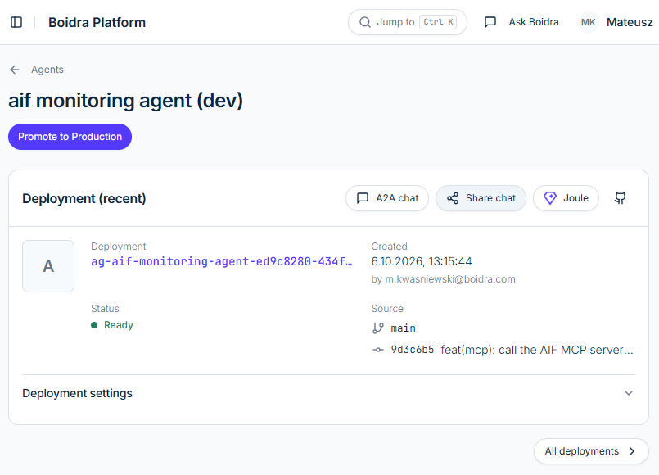Screen dimensions: 659x475
Task: Open All deployments
Action: (x=591, y=451)
